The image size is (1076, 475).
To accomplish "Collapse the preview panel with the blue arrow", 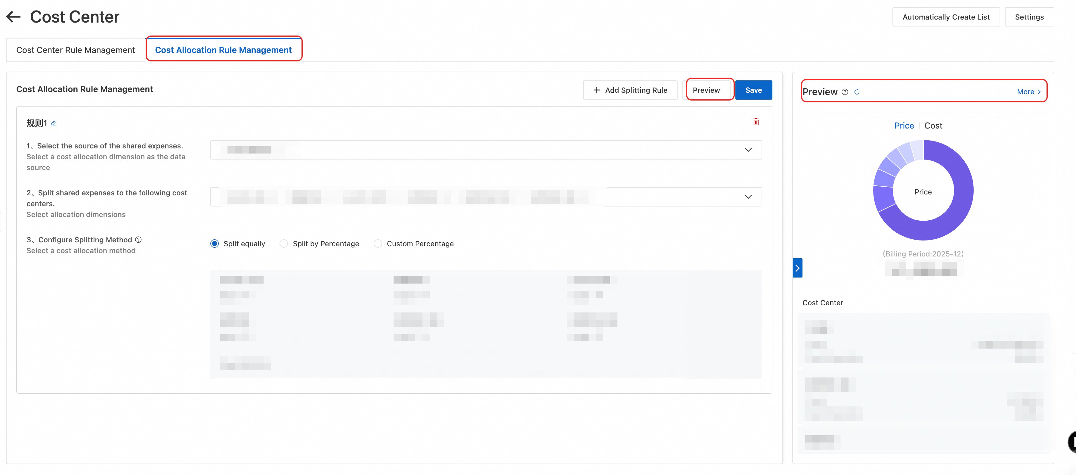I will click(x=797, y=268).
